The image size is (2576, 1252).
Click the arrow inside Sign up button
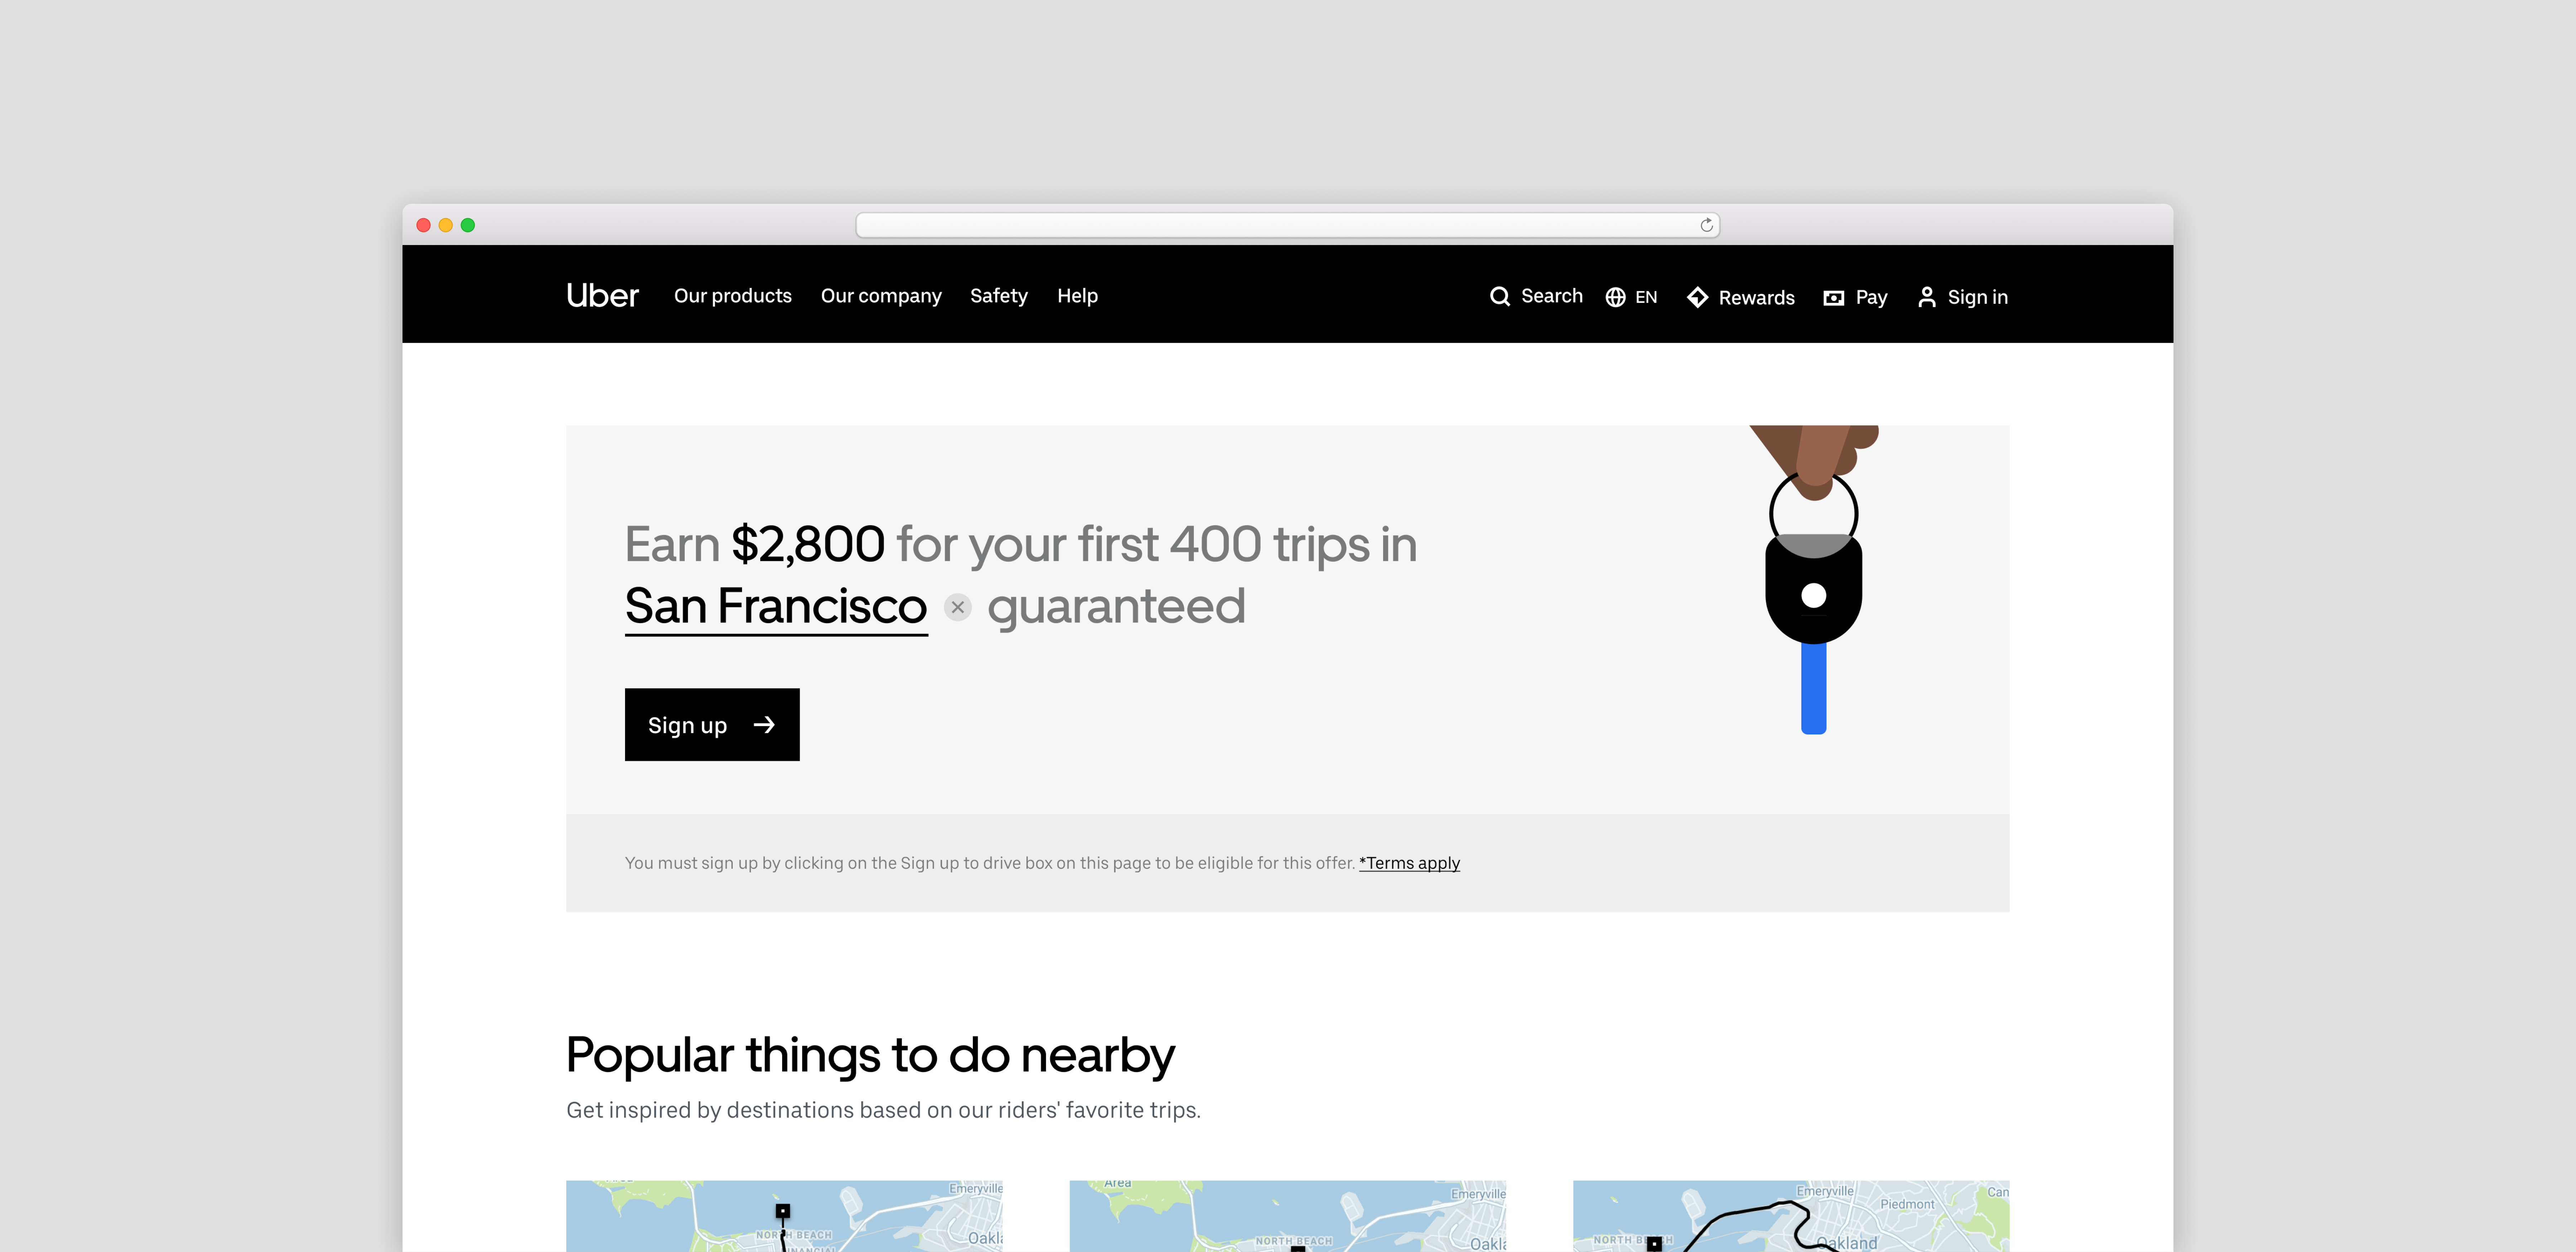tap(764, 725)
